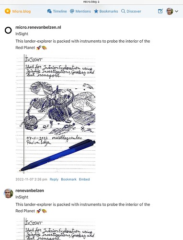Click the black circle avatar of micro.renevanbelzen.nl

(8, 30)
